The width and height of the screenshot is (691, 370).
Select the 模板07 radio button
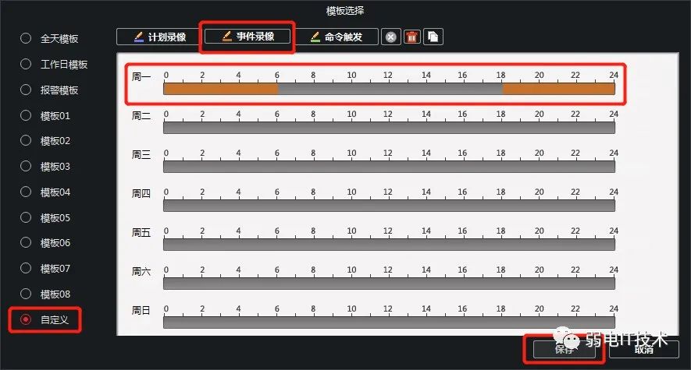tap(26, 268)
